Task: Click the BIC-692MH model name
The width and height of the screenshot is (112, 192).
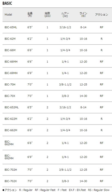Action: [9, 157]
